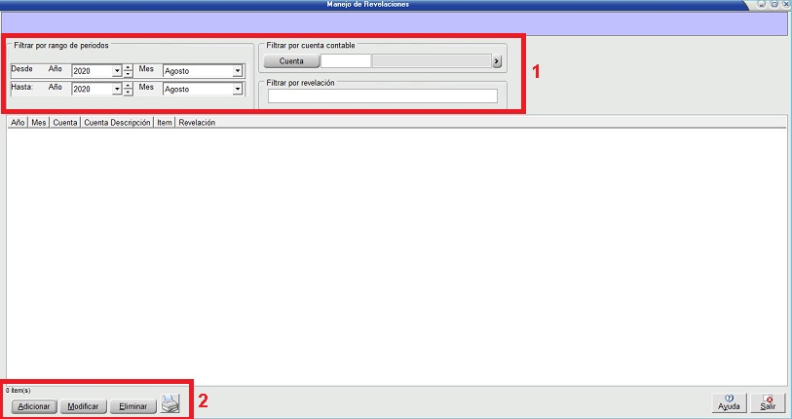Click the Item column header
The image size is (792, 419).
coord(164,123)
